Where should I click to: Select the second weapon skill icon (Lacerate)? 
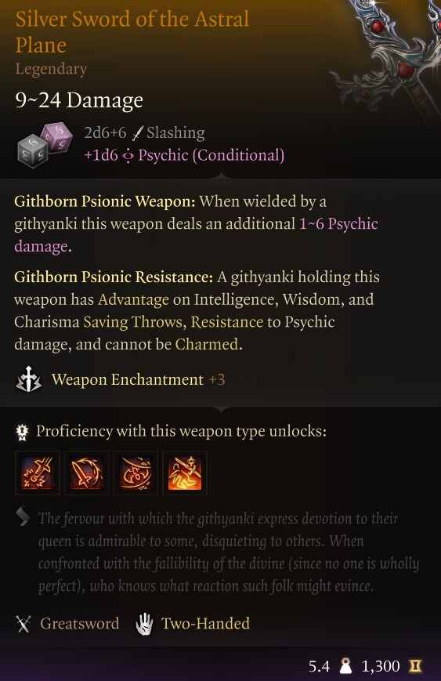tap(86, 473)
